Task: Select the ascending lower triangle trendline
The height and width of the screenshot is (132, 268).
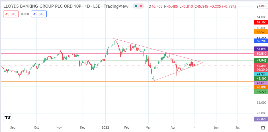Action: pos(178,72)
